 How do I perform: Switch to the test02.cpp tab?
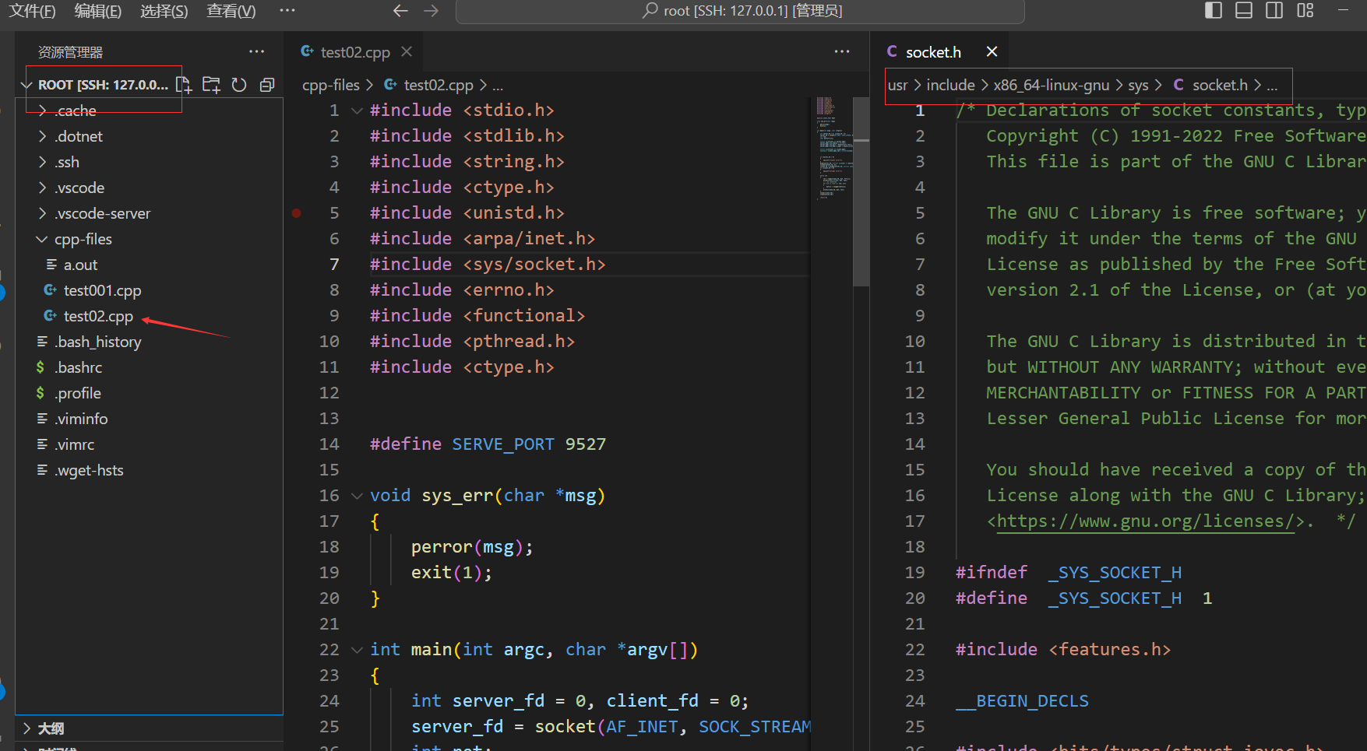tap(356, 52)
